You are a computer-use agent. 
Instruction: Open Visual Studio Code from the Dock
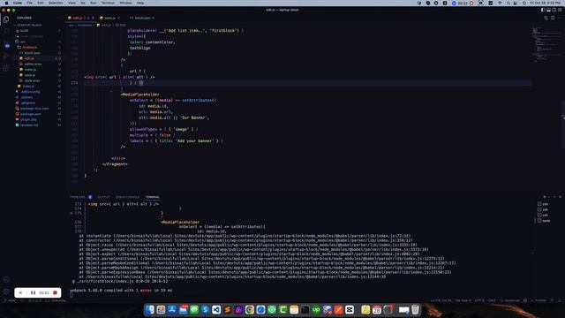click(216, 310)
